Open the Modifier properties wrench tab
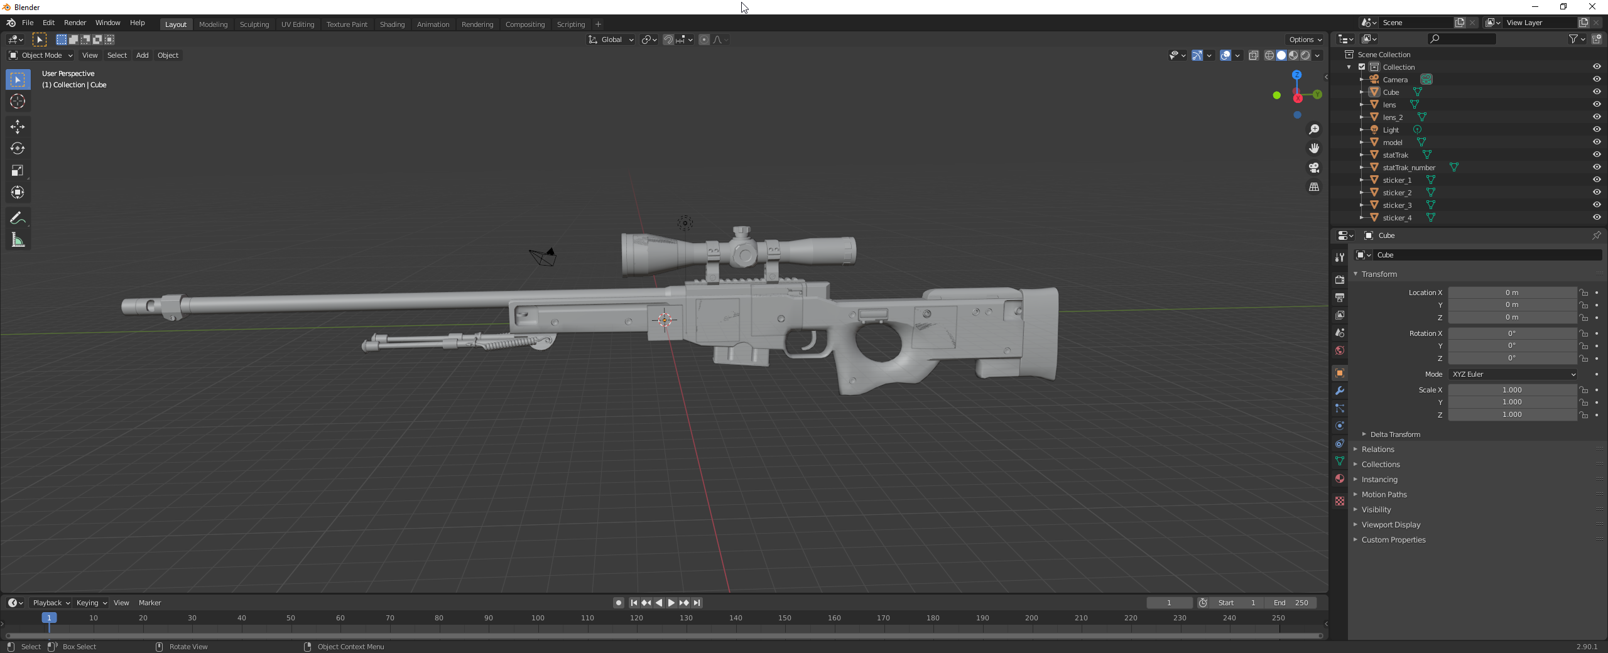The width and height of the screenshot is (1608, 653). (1339, 391)
